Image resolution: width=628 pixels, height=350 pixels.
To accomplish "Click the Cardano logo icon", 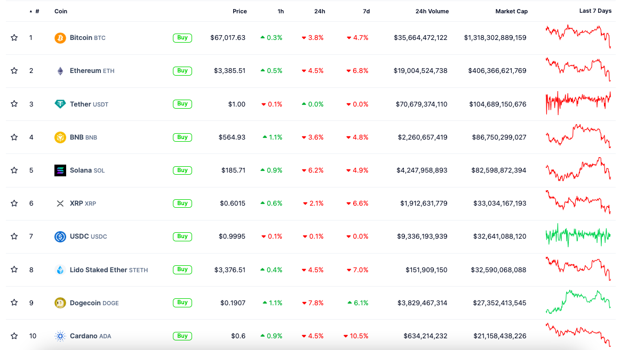I will 60,336.
